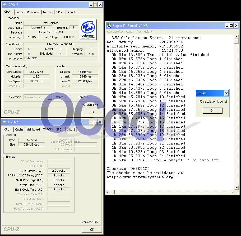Click OK in the Finish dialog

point(212,110)
